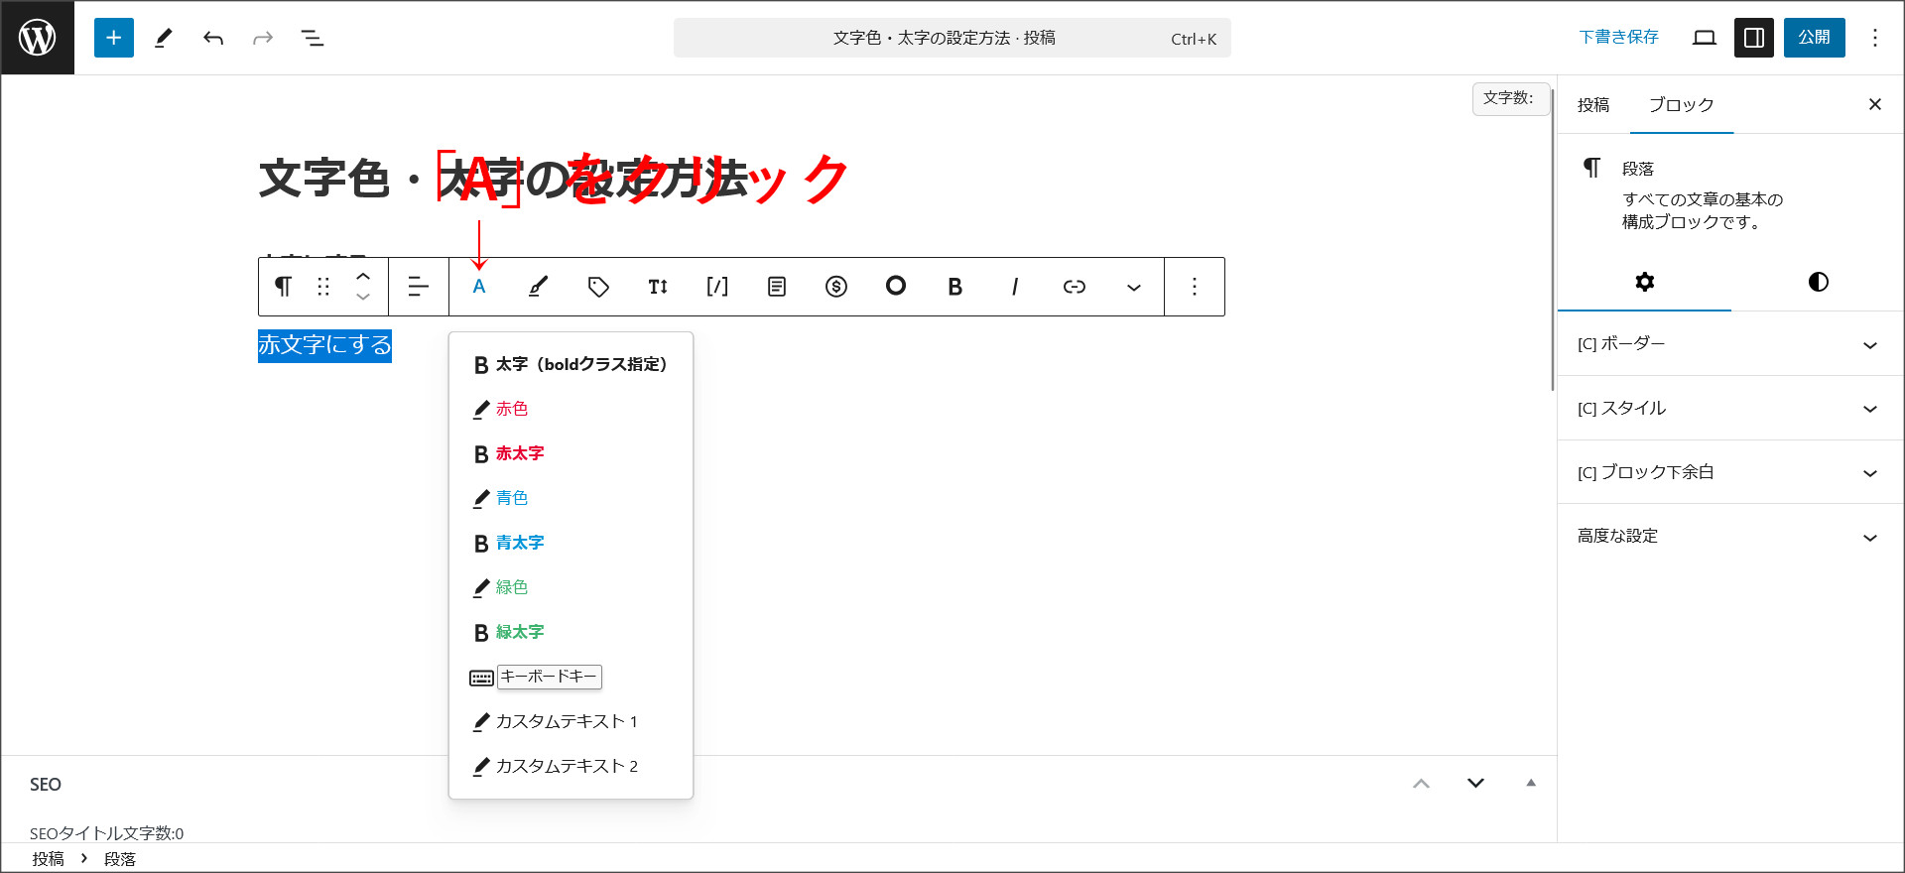
Task: Open the block inserter plus button
Action: 114,38
